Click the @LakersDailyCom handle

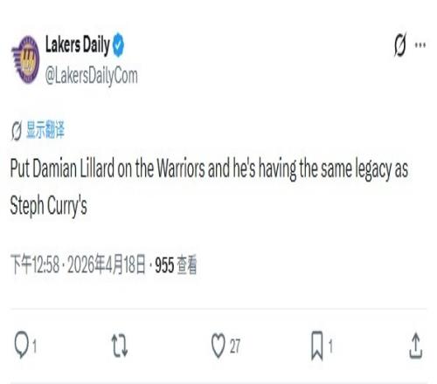click(x=91, y=76)
